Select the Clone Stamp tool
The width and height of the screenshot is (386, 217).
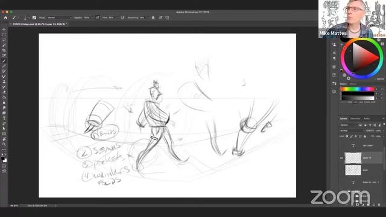pyautogui.click(x=4, y=81)
